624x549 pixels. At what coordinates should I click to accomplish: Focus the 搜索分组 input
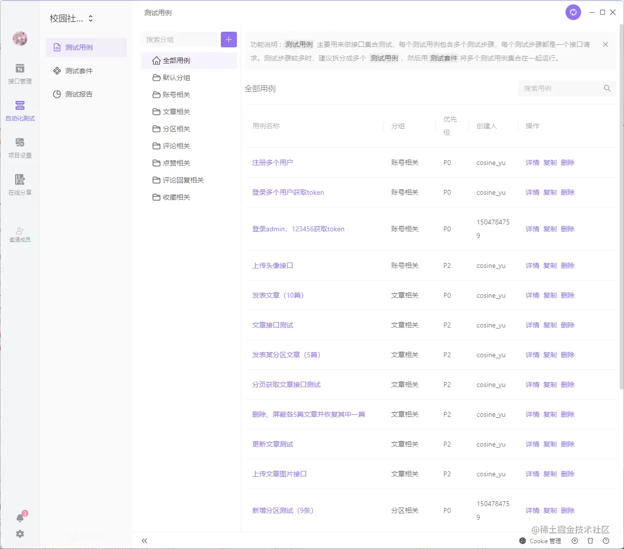coord(179,40)
